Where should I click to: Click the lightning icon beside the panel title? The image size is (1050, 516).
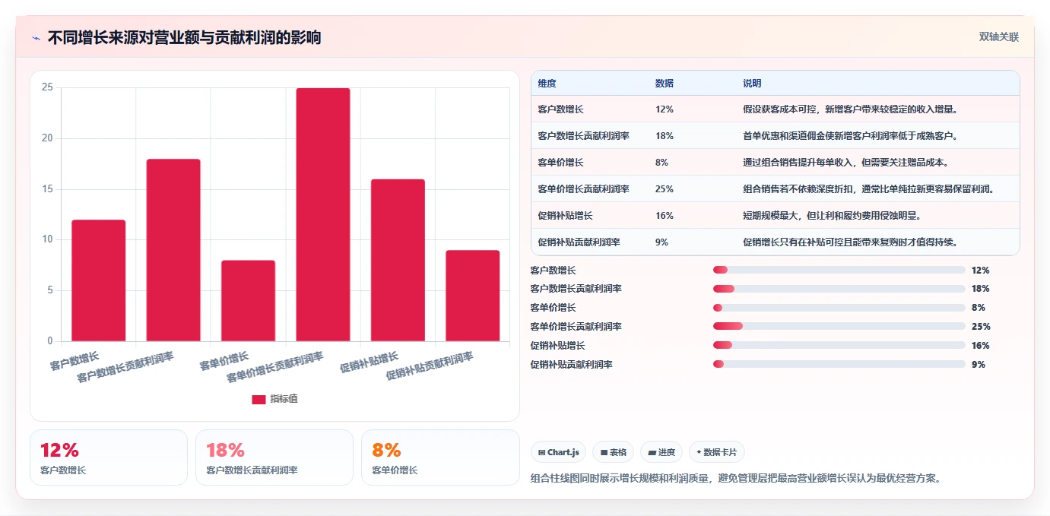tap(36, 38)
